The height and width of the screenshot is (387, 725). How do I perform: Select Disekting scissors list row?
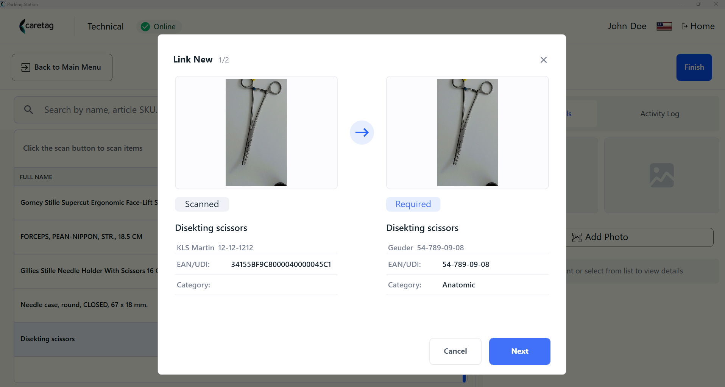(x=86, y=339)
